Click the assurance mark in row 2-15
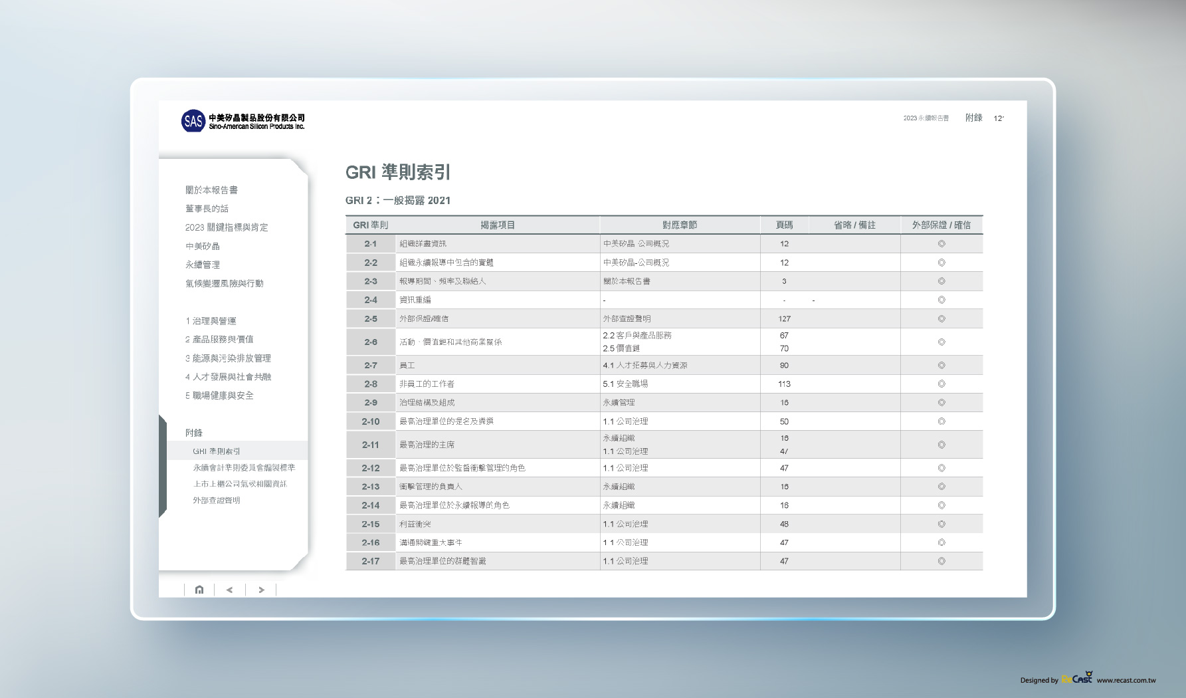 coord(941,524)
